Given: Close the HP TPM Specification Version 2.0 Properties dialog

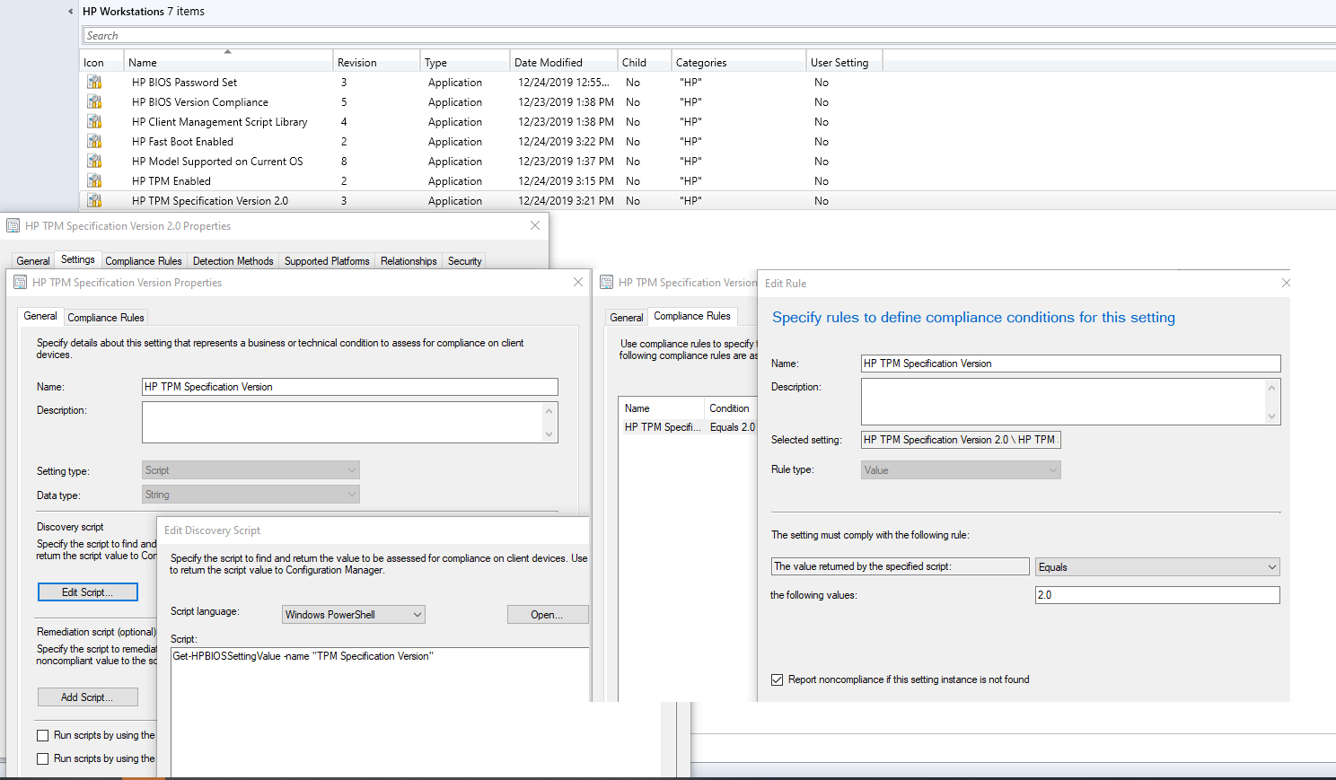Looking at the screenshot, I should point(535,225).
